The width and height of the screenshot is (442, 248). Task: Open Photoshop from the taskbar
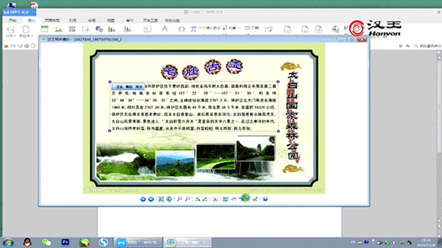[65, 242]
